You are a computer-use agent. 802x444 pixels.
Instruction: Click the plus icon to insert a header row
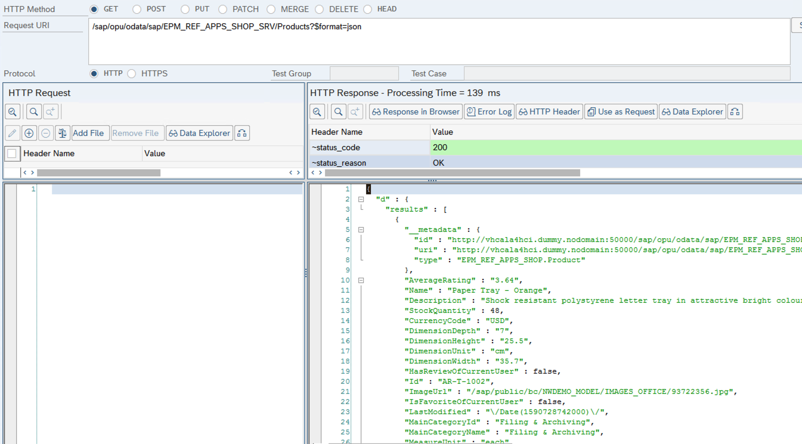click(29, 132)
